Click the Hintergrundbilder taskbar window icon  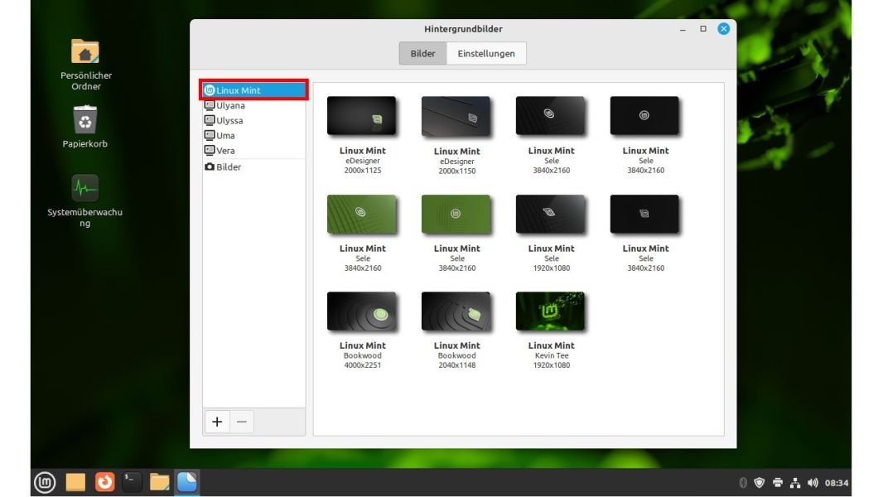click(187, 482)
